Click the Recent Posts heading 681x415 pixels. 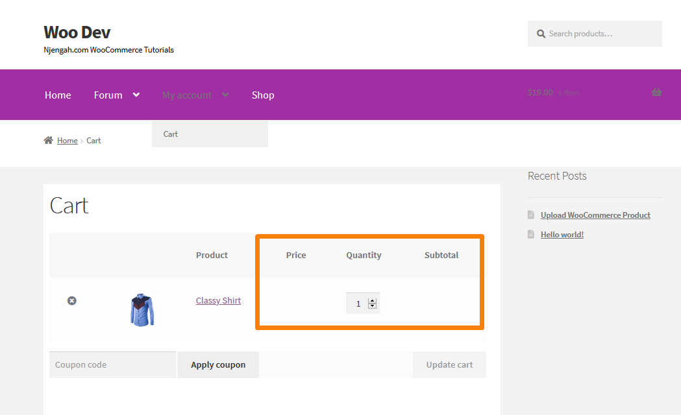click(x=557, y=176)
